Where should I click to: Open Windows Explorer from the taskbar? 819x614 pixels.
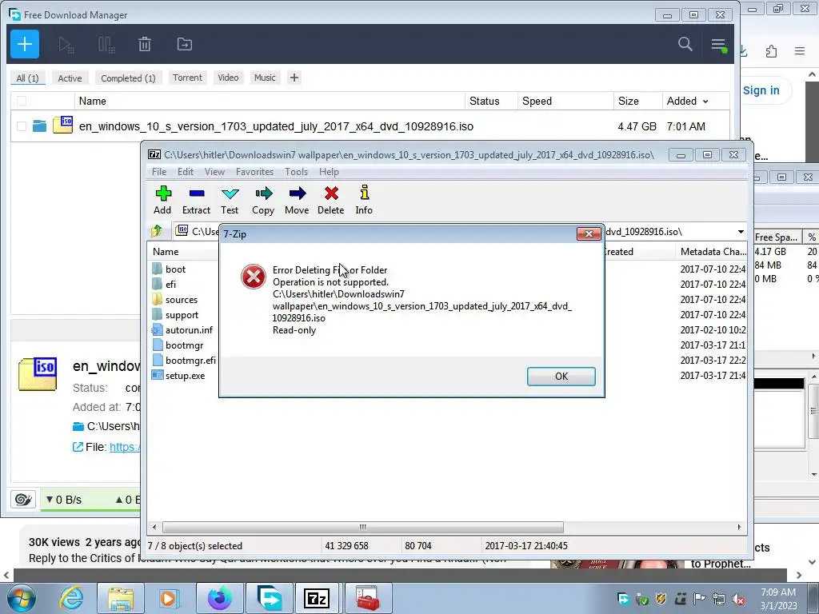pyautogui.click(x=122, y=598)
